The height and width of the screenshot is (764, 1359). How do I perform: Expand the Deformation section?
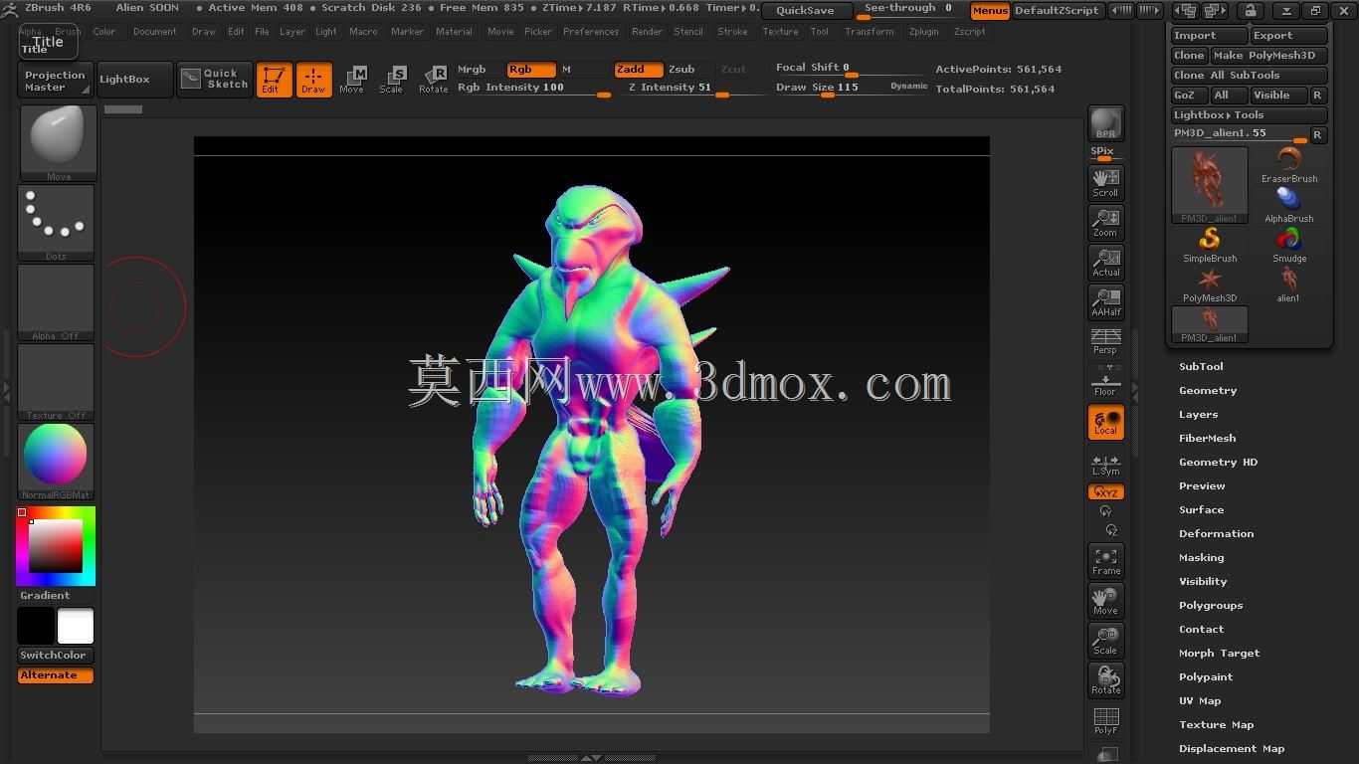(x=1216, y=534)
